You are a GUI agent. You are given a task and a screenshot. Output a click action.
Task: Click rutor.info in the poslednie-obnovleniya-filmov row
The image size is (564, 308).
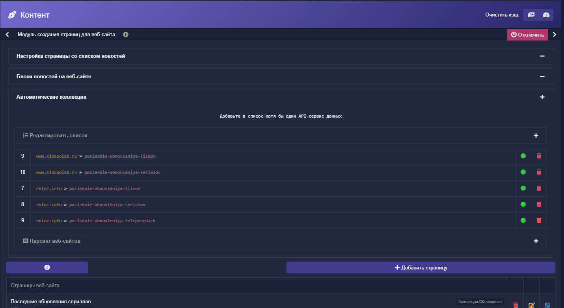pyautogui.click(x=49, y=188)
